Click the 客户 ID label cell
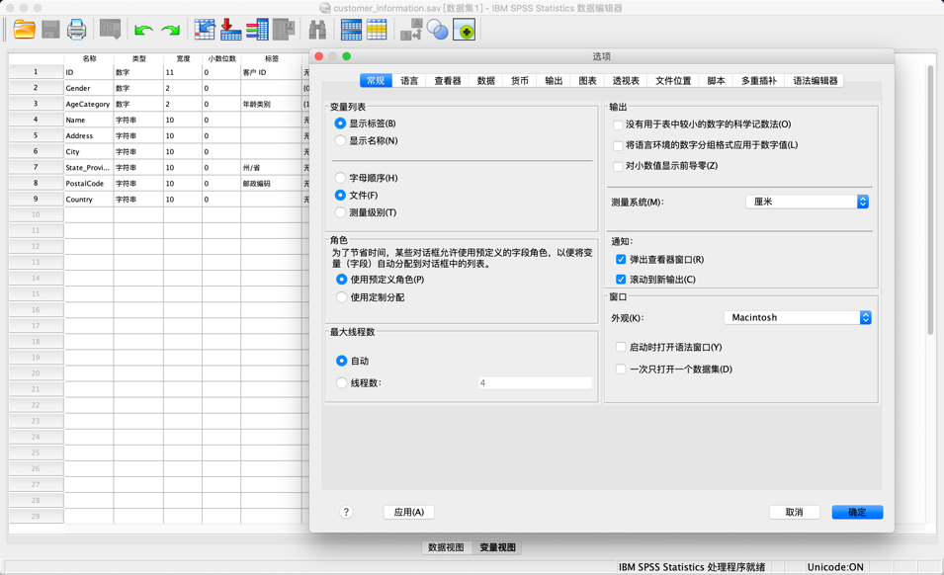 click(271, 72)
